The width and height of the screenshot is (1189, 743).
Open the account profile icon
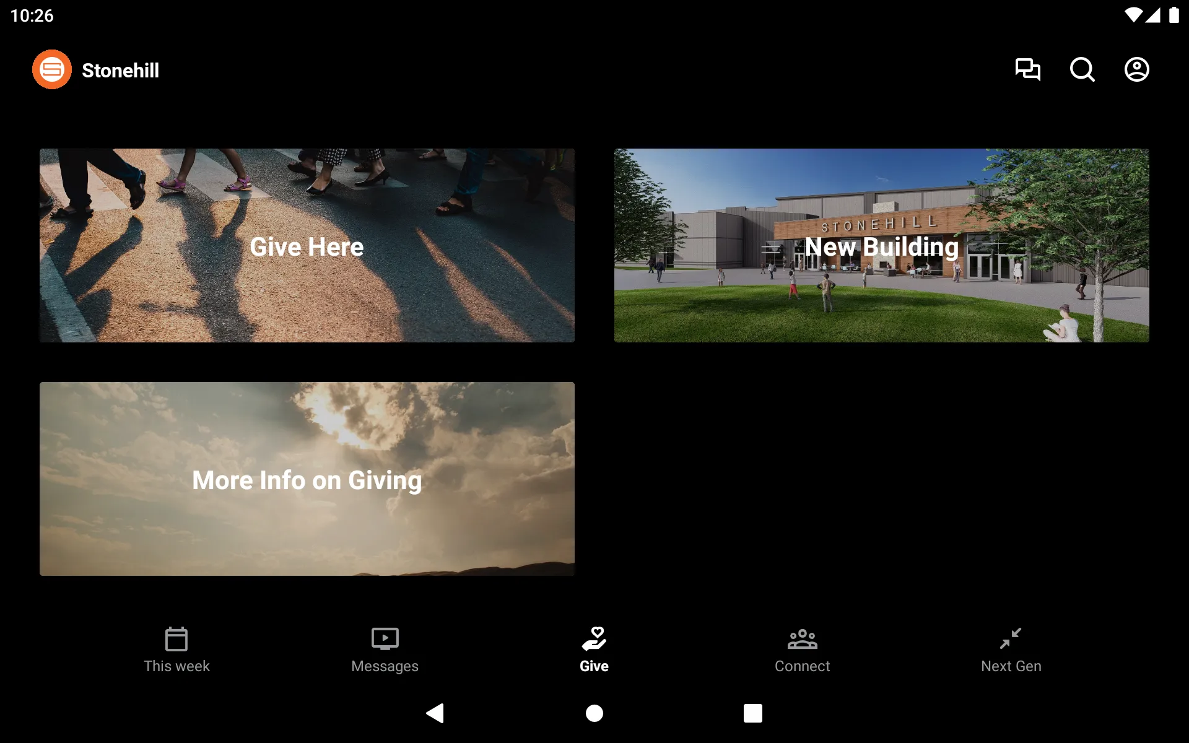(x=1137, y=69)
